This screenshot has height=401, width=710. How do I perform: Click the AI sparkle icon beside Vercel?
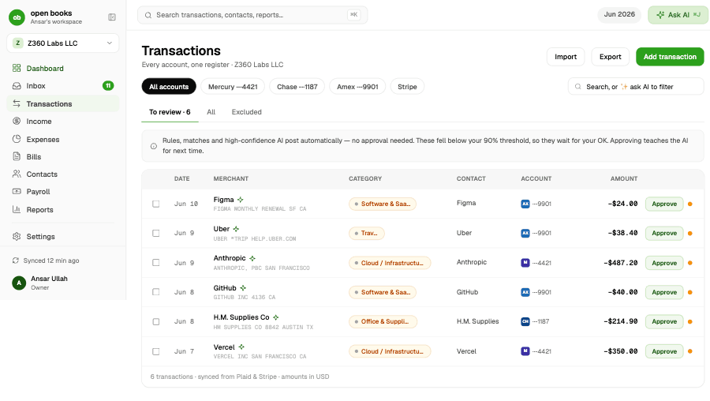241,347
